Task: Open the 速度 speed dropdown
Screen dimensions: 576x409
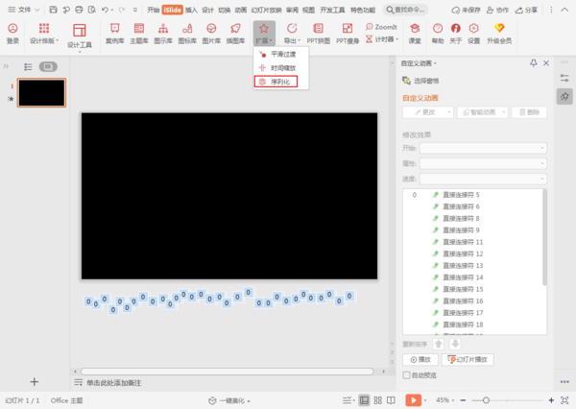Action: [x=484, y=178]
